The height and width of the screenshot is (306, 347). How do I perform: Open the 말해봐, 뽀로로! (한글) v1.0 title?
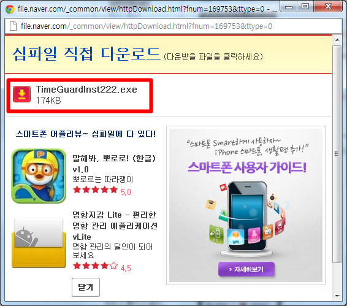(x=114, y=164)
